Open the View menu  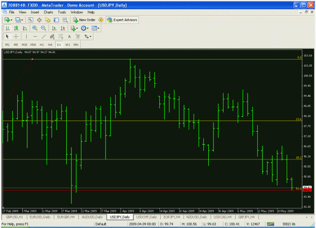[23, 12]
